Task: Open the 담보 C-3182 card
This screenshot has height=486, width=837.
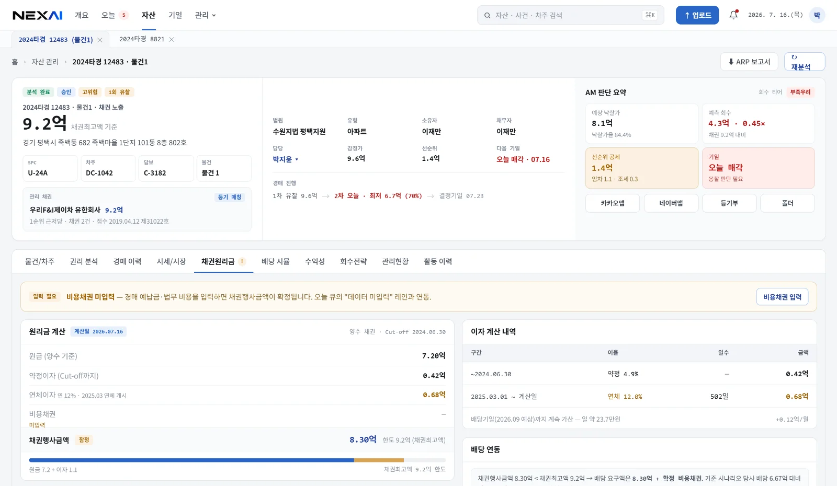Action: tap(166, 168)
